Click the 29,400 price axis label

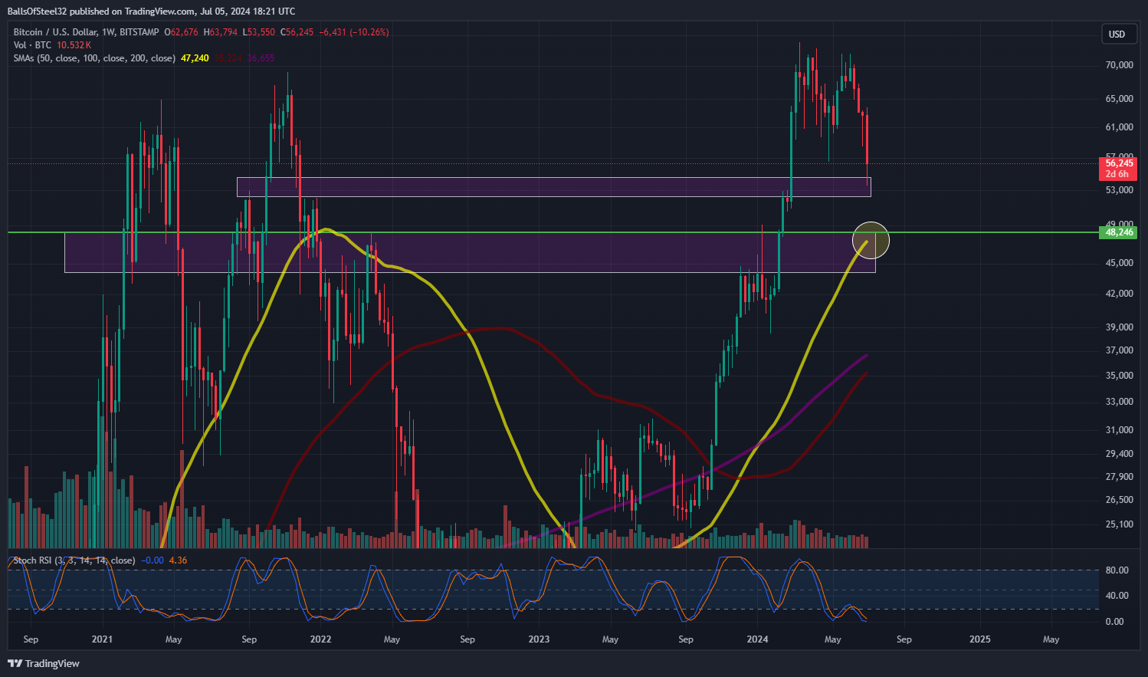(1119, 454)
